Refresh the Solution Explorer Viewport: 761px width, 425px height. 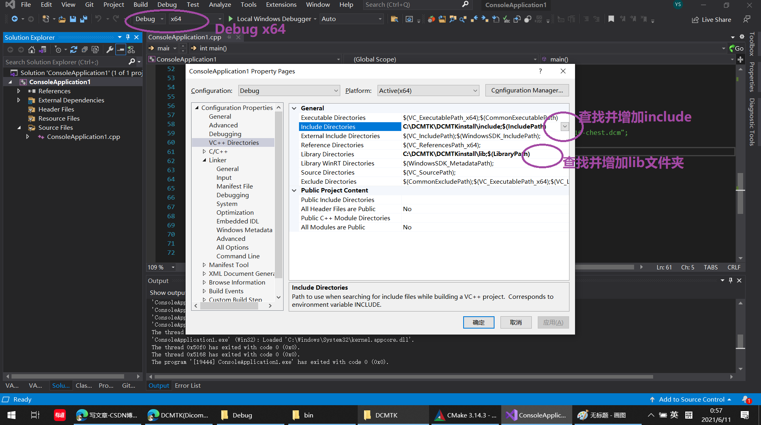coord(74,50)
